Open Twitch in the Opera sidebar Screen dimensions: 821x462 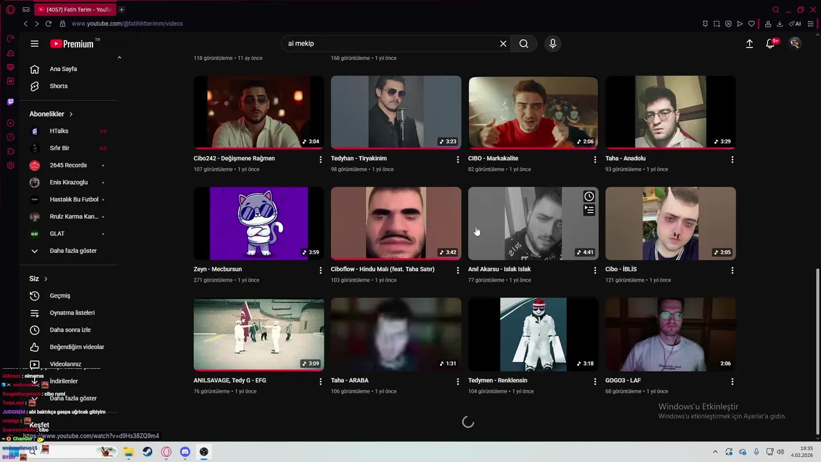pos(10,102)
